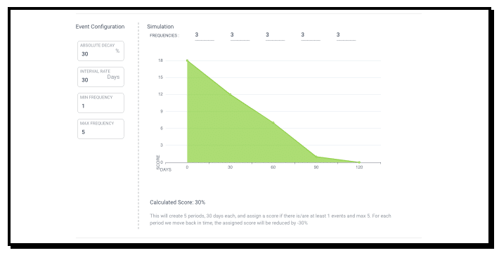
Task: Focus the Max Frequency field
Action: tap(101, 129)
